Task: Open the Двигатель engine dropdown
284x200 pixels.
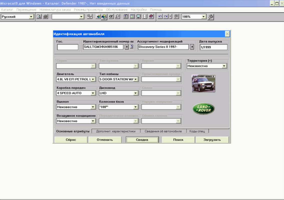Action: (x=93, y=79)
